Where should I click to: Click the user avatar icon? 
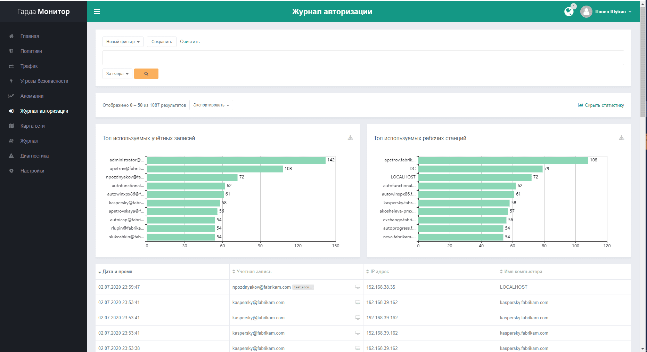586,12
